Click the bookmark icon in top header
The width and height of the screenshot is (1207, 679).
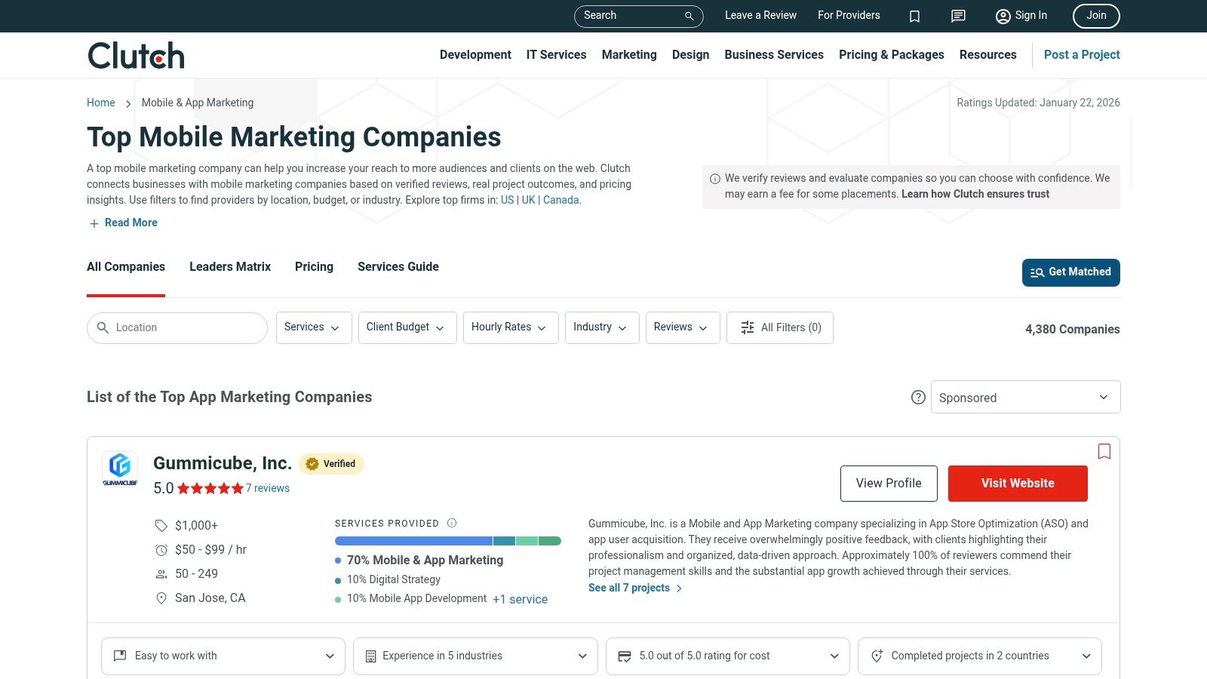coord(914,16)
